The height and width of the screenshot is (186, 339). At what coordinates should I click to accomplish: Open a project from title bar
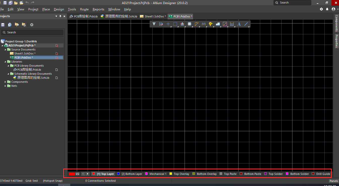pyautogui.click(x=21, y=3)
